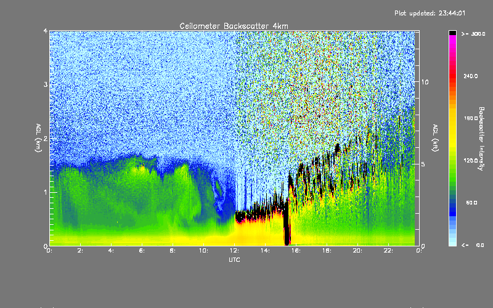Click the '240.0' colorbar value label
Viewport: 493px width, 308px height.
click(x=471, y=76)
